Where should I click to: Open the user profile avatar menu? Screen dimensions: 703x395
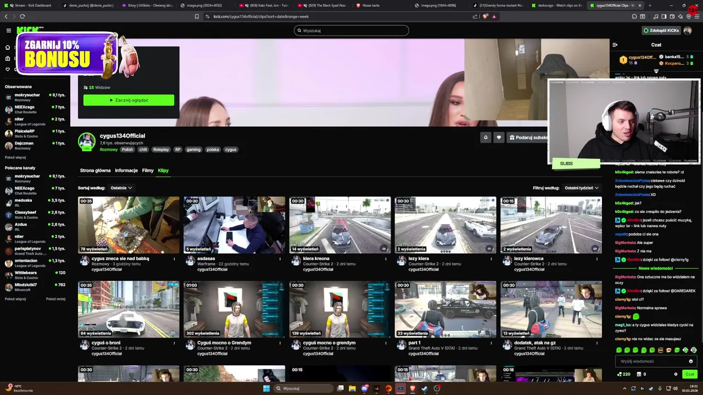[687, 30]
